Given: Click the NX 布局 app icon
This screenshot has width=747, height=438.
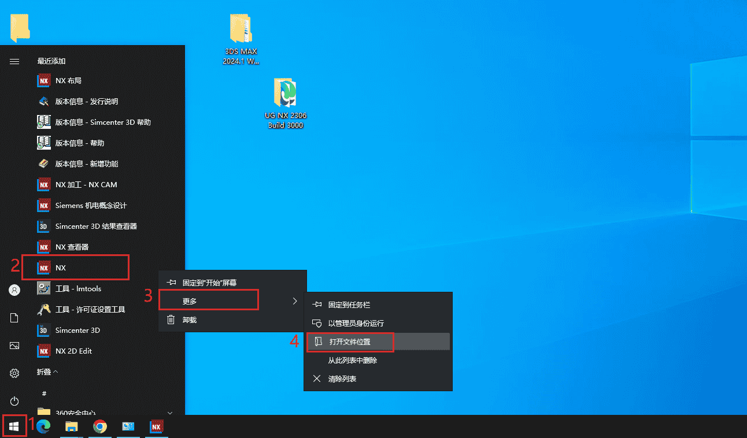Looking at the screenshot, I should pos(44,81).
